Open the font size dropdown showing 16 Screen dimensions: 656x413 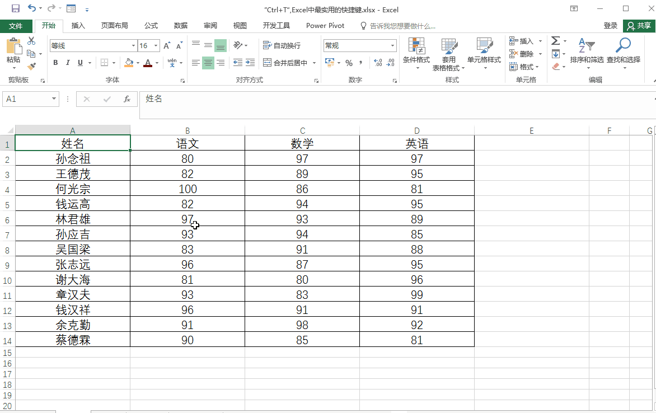[x=156, y=46]
